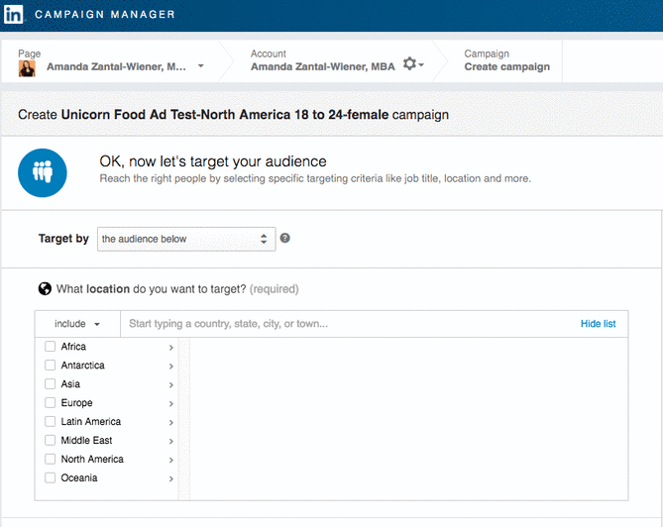Open the Target by audience dropdown
This screenshot has height=527, width=663.
pyautogui.click(x=185, y=239)
